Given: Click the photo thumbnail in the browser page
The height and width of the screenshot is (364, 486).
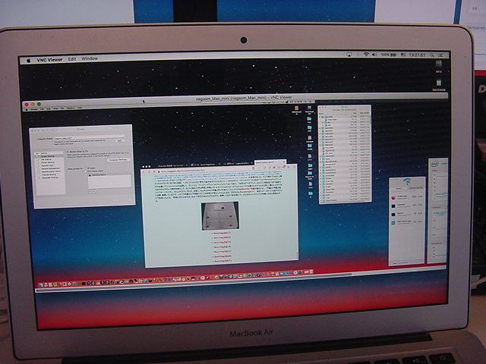Looking at the screenshot, I should 219,215.
